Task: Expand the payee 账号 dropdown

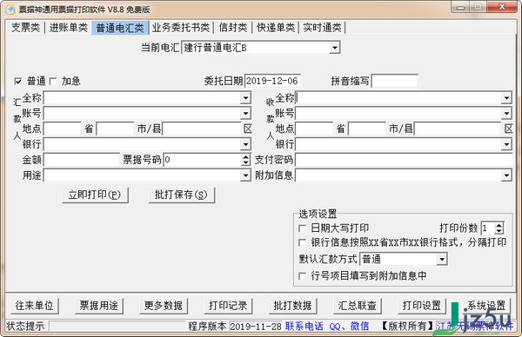Action: (506, 114)
